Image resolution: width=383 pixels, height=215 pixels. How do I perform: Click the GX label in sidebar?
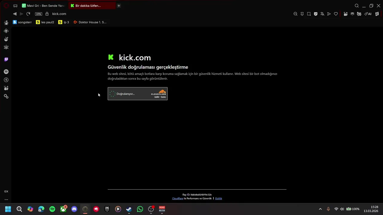pyautogui.click(x=6, y=191)
